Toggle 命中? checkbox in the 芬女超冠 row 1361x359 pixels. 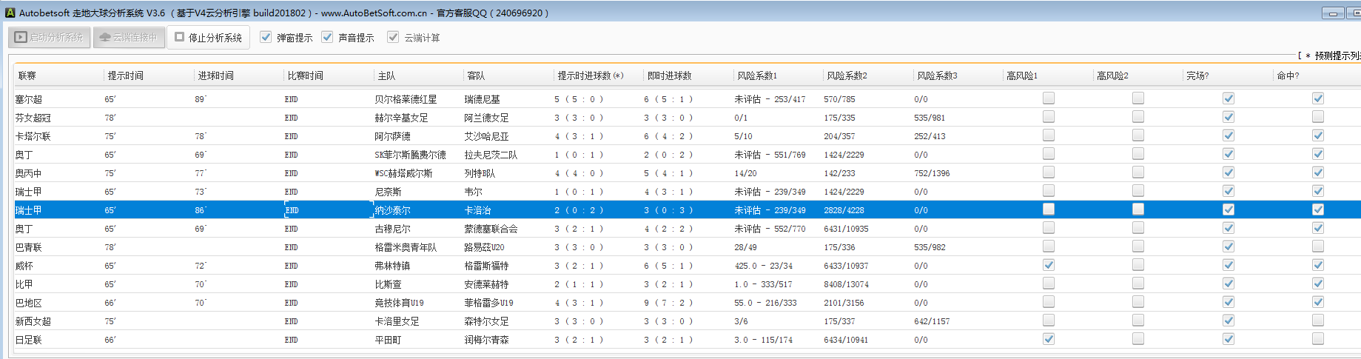1318,117
